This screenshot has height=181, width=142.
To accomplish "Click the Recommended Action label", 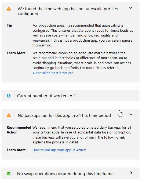I will 19,130.
